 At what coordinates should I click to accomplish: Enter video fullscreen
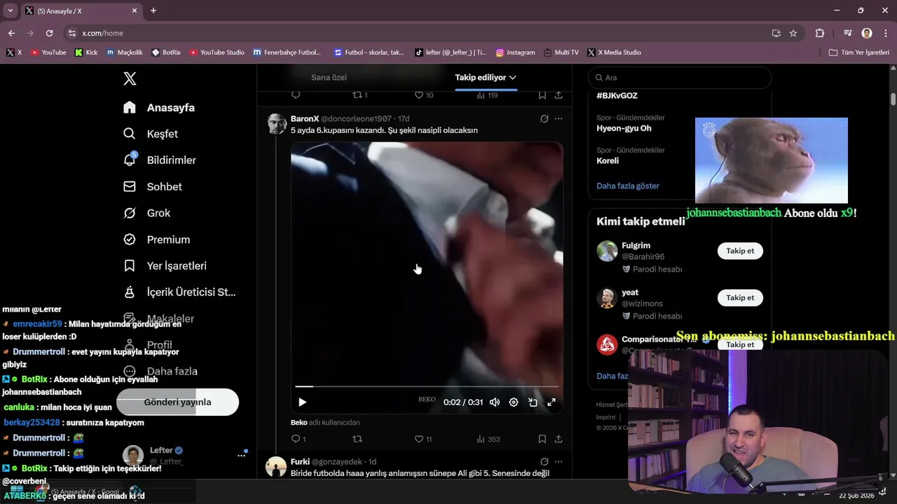coord(552,402)
